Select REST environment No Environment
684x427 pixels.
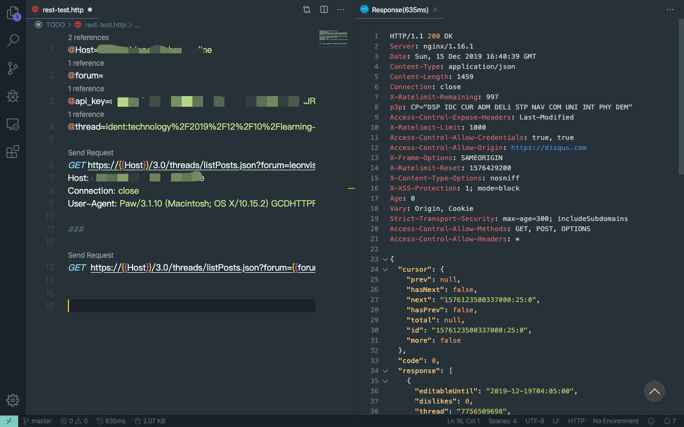[616, 421]
